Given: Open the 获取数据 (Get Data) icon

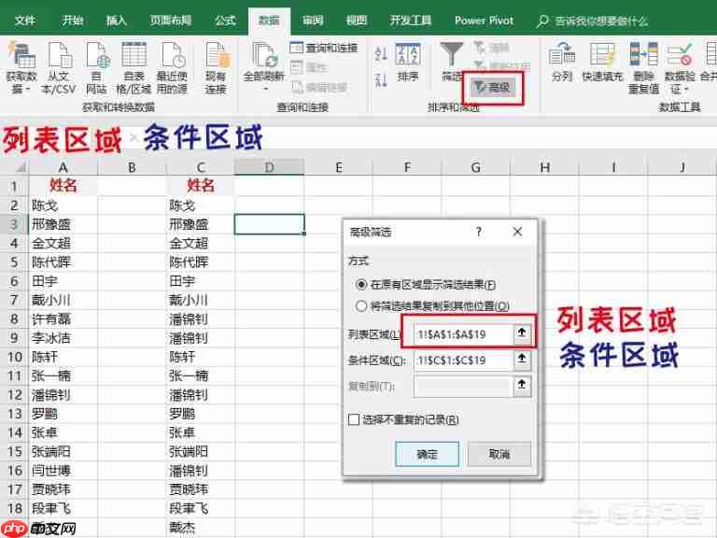Looking at the screenshot, I should tap(21, 54).
